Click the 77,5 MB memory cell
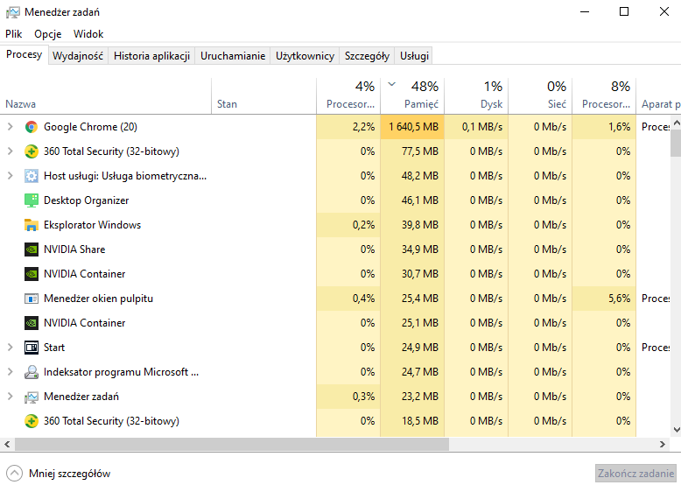Viewport: 681px width, 492px height. (412, 151)
